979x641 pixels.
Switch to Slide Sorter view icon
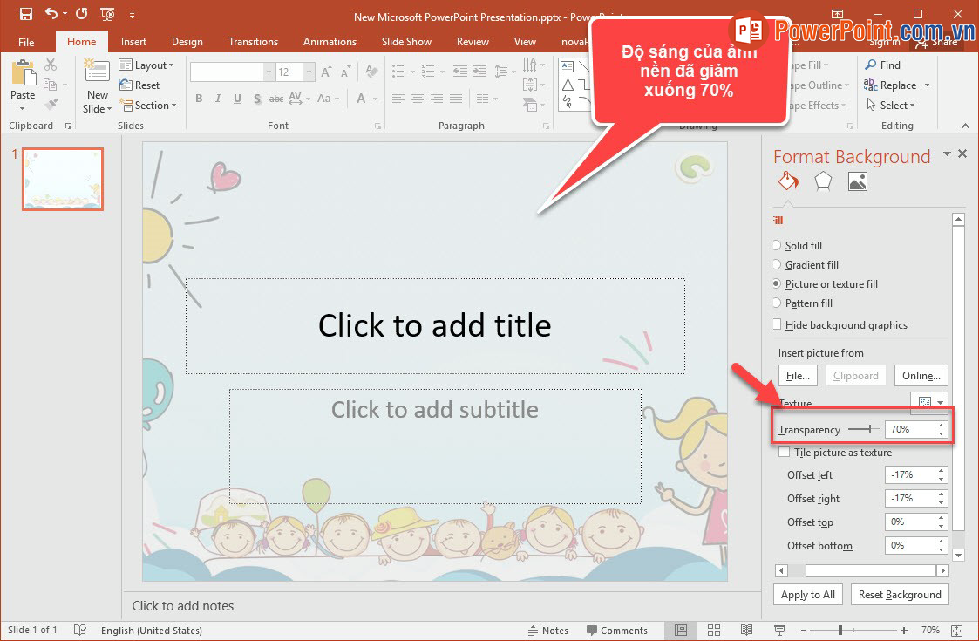[714, 631]
